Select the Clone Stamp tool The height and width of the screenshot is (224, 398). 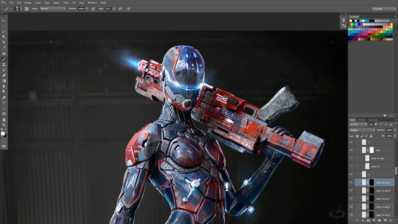[x=4, y=65]
